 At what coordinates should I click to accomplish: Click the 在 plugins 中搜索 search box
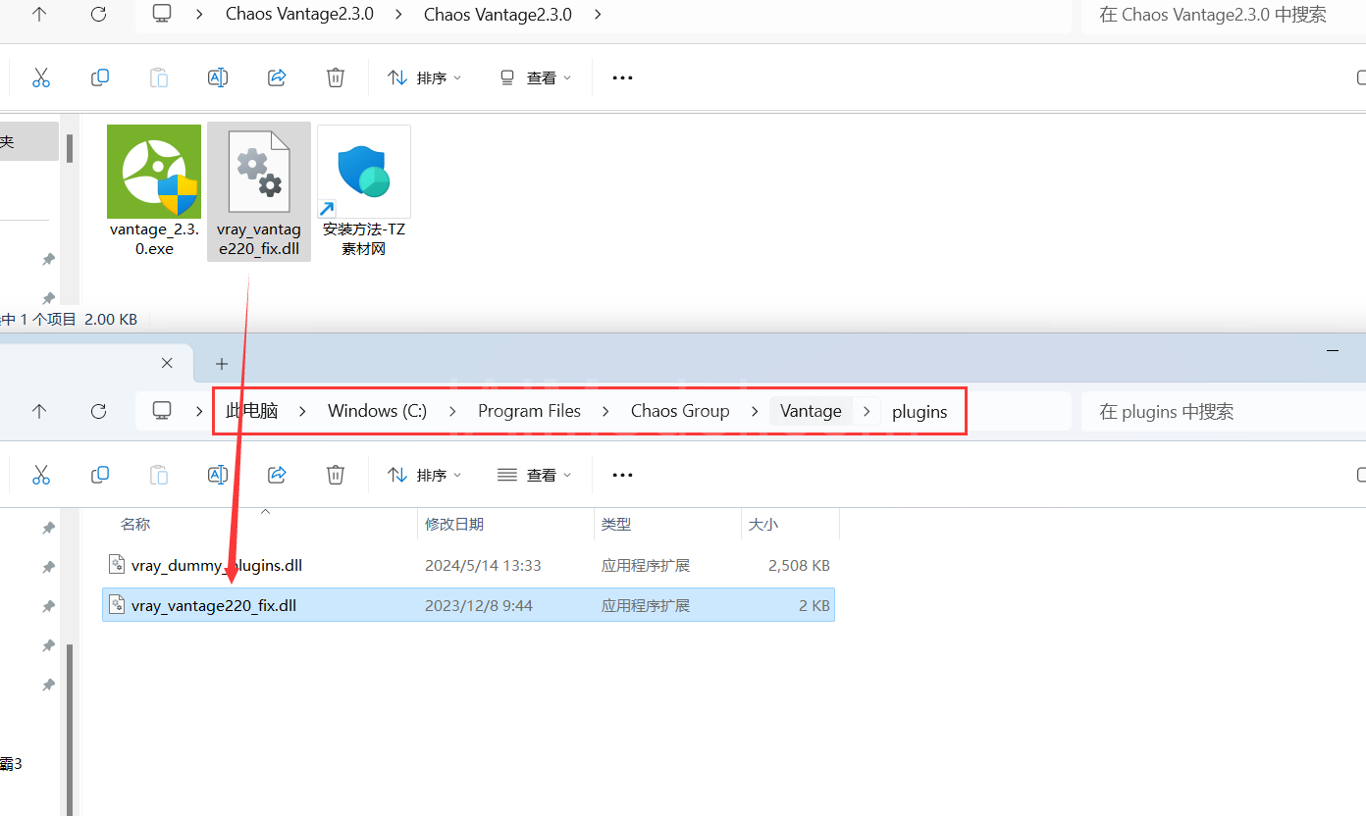(x=1223, y=412)
